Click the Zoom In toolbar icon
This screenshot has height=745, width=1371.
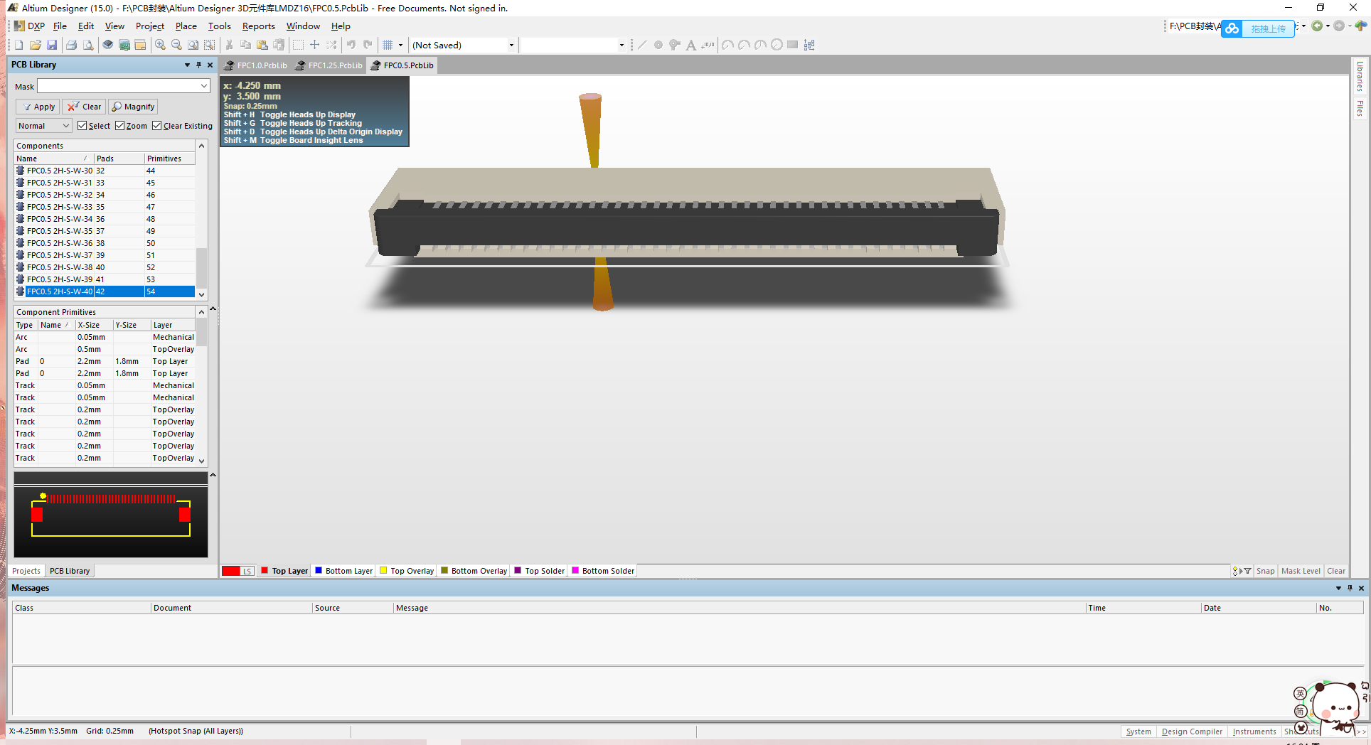point(159,45)
